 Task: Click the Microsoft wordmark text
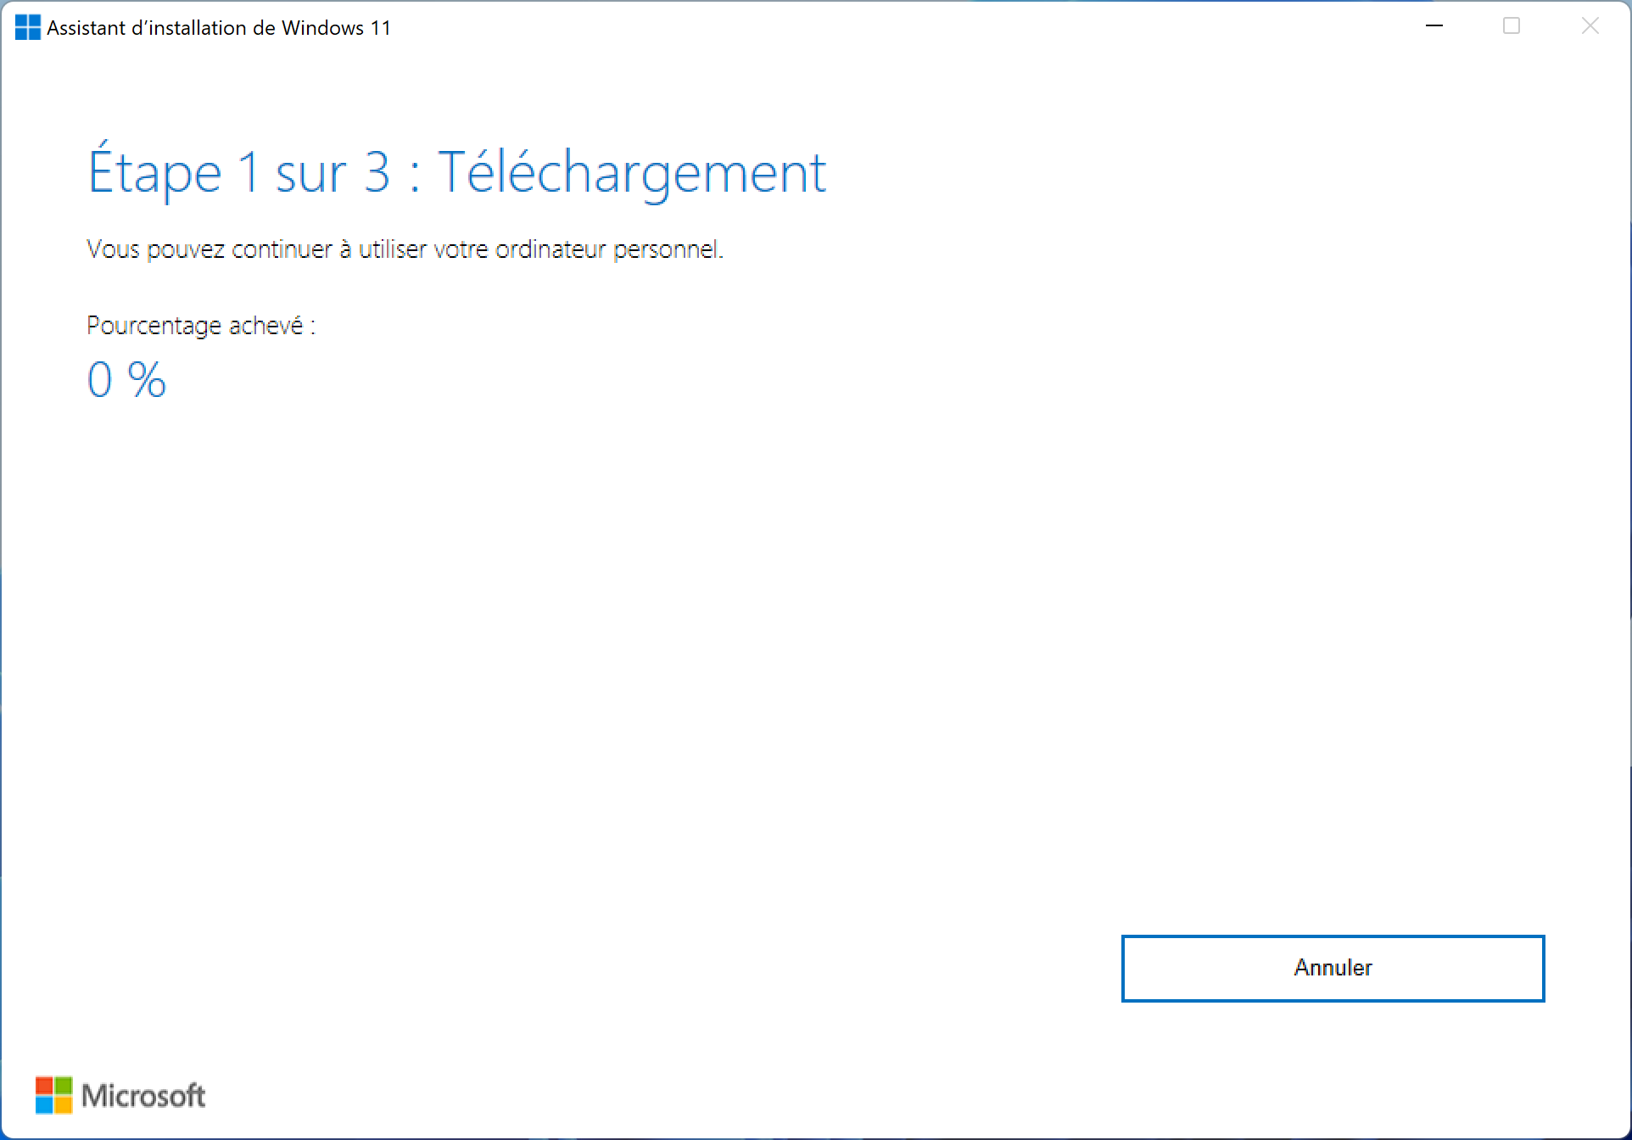click(x=143, y=1096)
